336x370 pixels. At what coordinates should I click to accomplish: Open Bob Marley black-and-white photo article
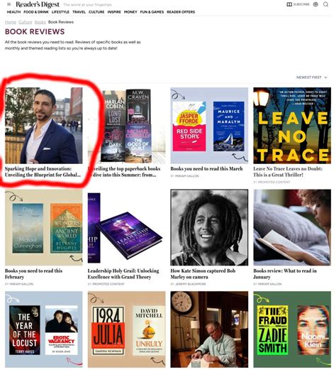coord(209,227)
